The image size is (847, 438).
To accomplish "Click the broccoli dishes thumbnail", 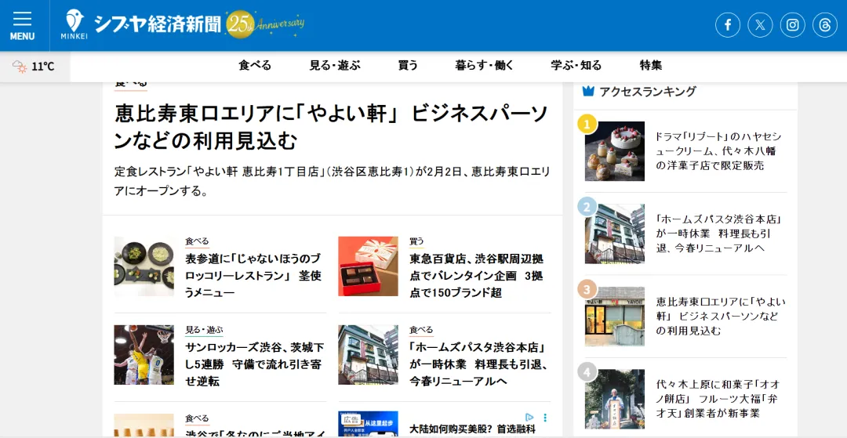I will (144, 266).
